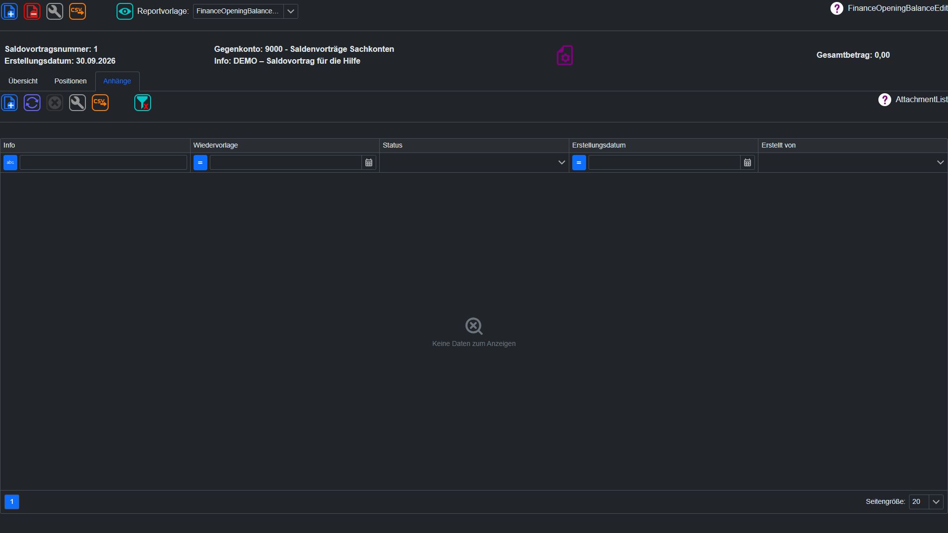Click the Info filter text operator button
Image resolution: width=948 pixels, height=533 pixels.
point(10,162)
